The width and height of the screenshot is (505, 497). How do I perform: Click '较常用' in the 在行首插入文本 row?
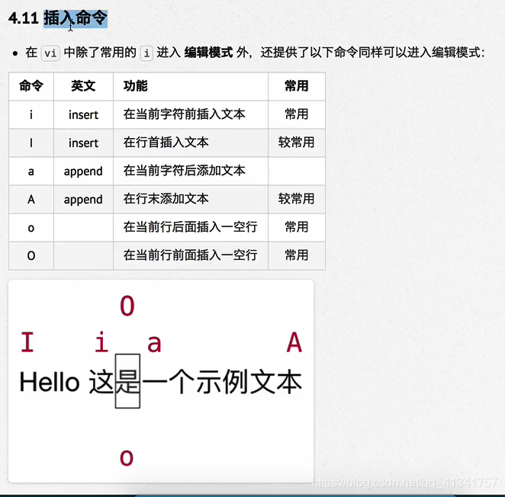(x=297, y=143)
